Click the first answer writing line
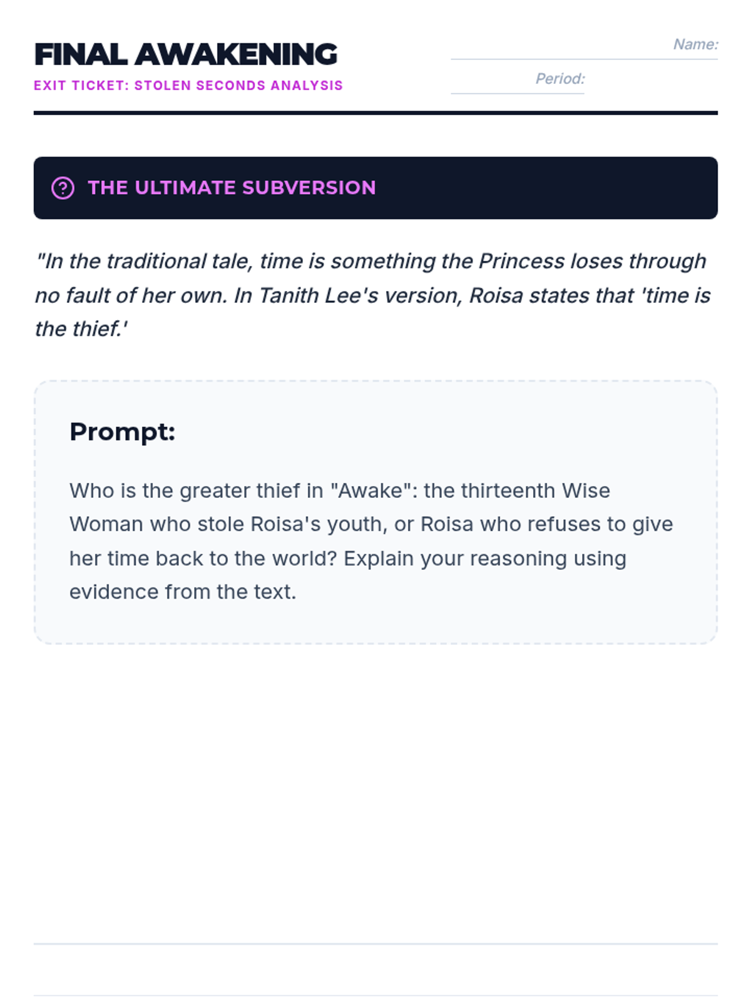 (x=375, y=943)
